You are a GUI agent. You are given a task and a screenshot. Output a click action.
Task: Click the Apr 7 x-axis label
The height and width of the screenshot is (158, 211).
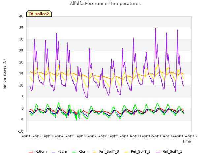pos(92,136)
